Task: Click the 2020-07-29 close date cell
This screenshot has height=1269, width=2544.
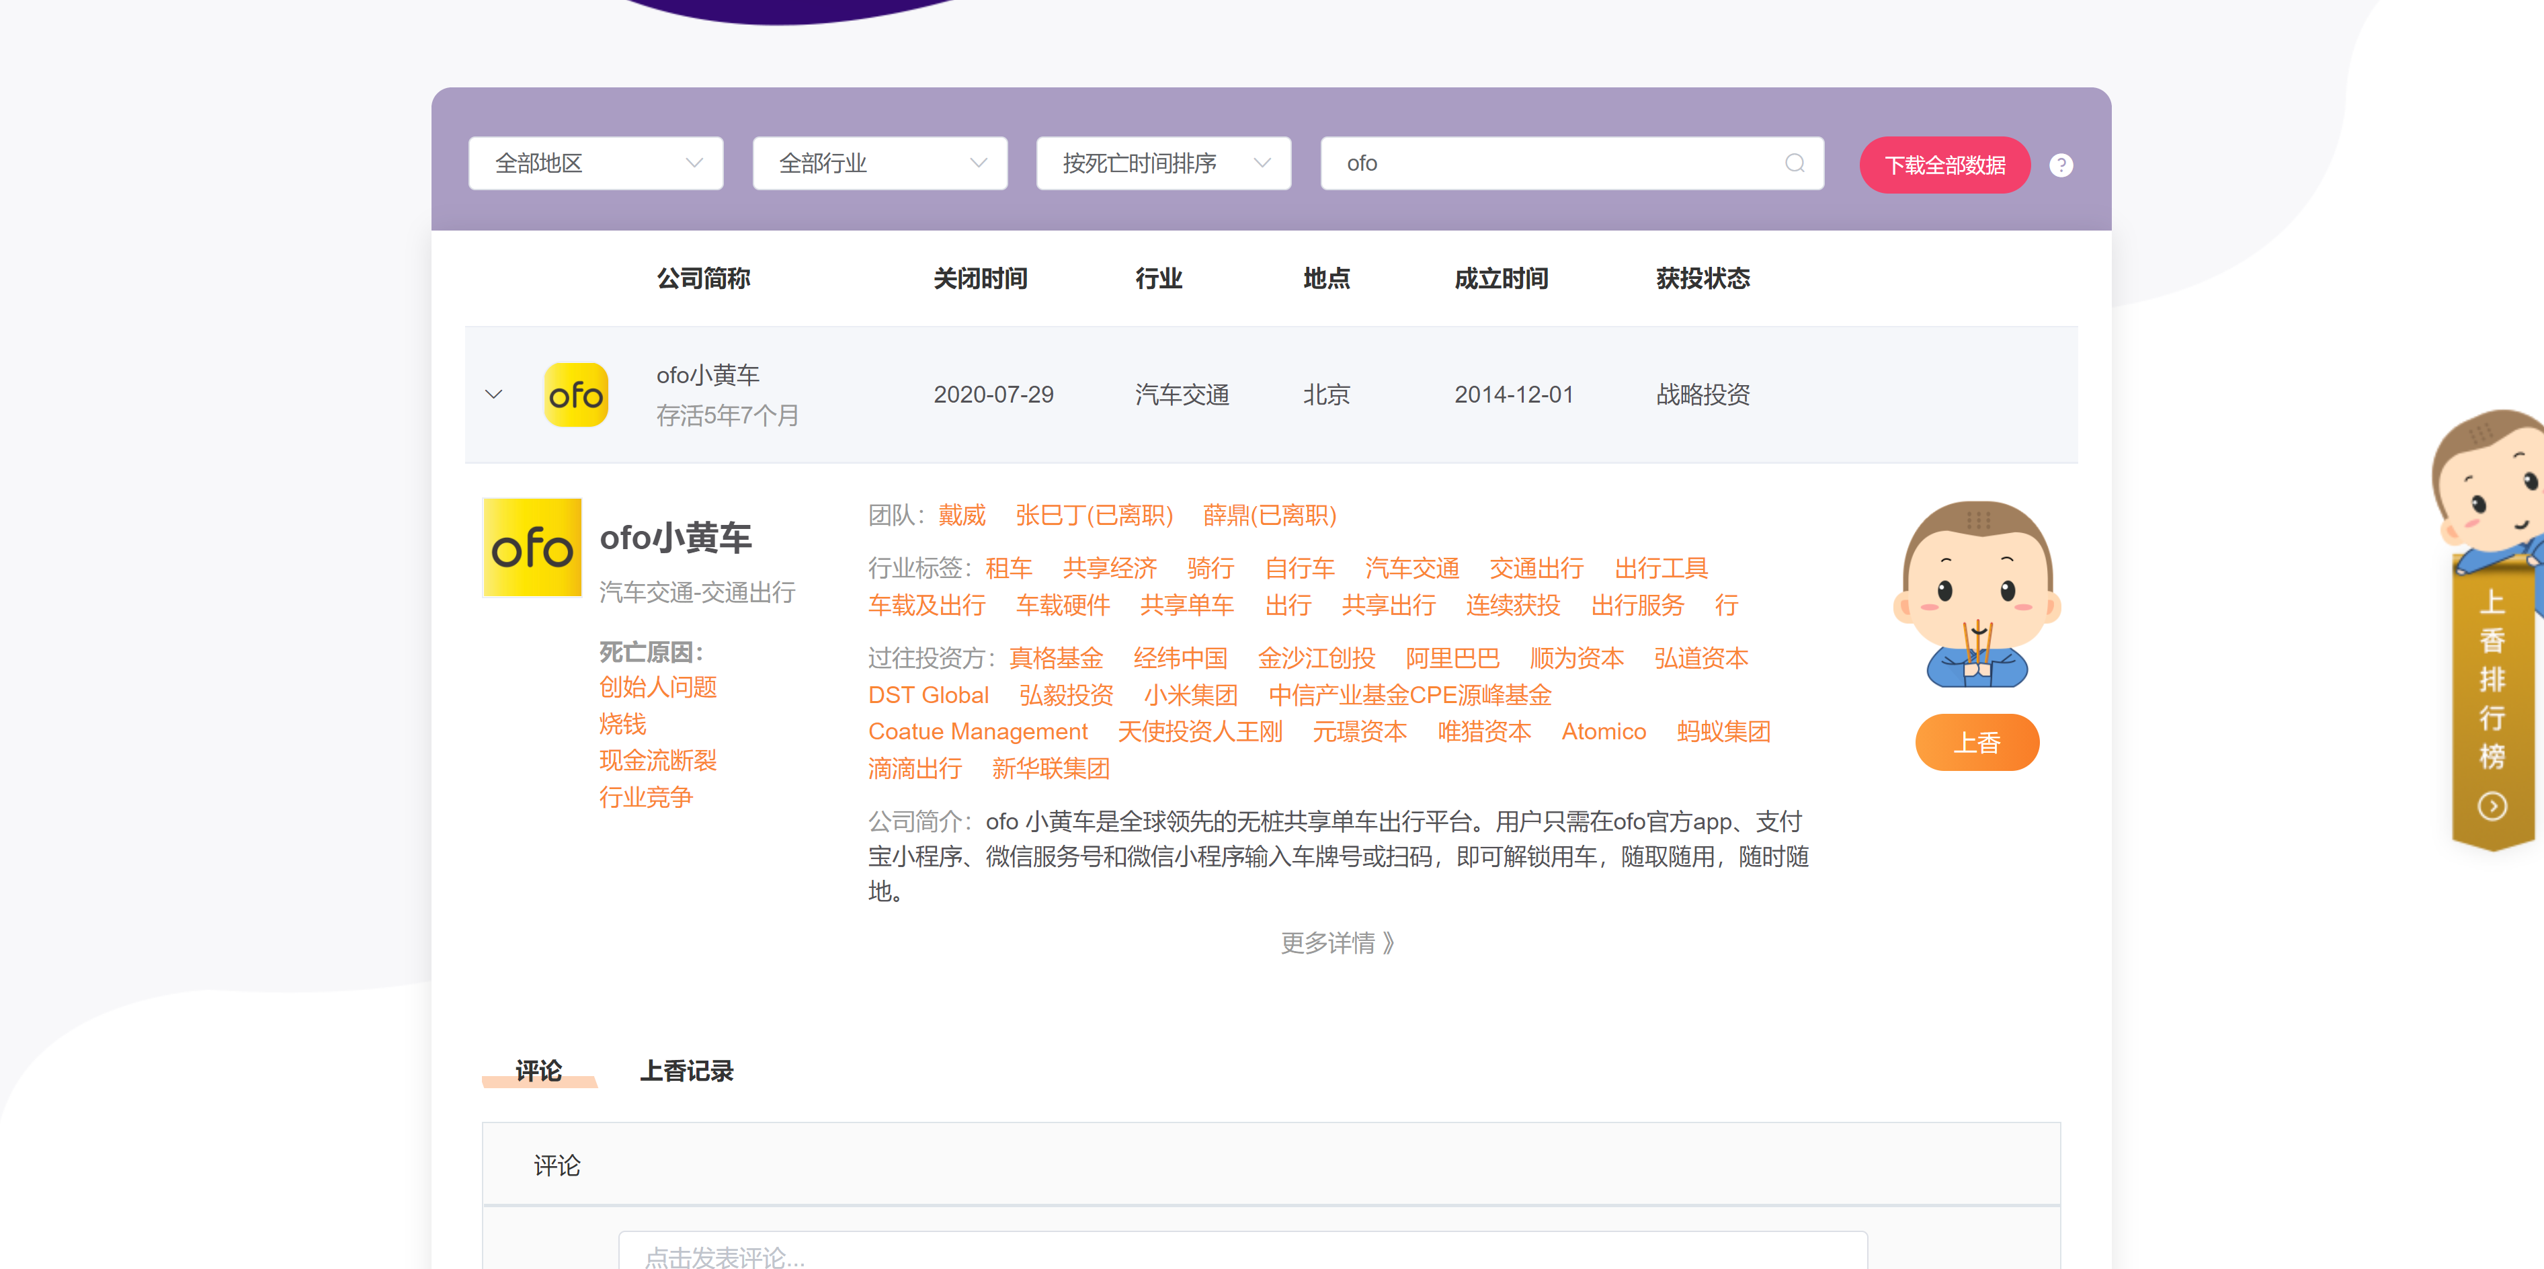Action: point(993,395)
